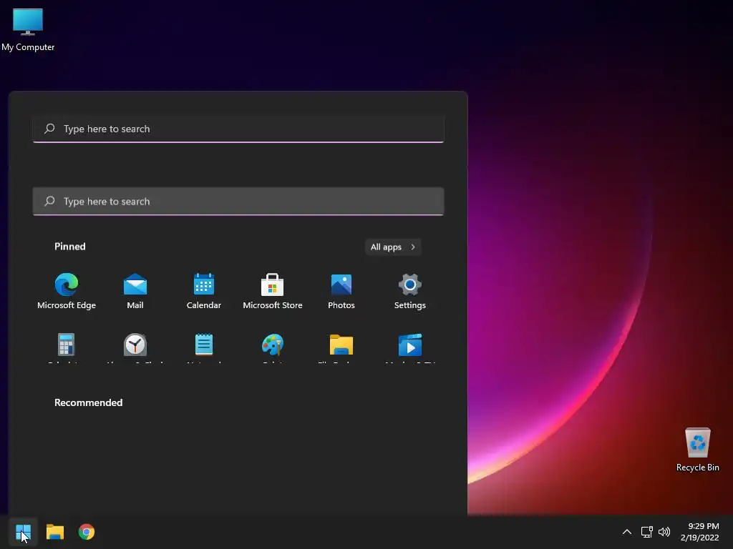The image size is (733, 549).
Task: Launch the Mail app
Action: pos(135,292)
